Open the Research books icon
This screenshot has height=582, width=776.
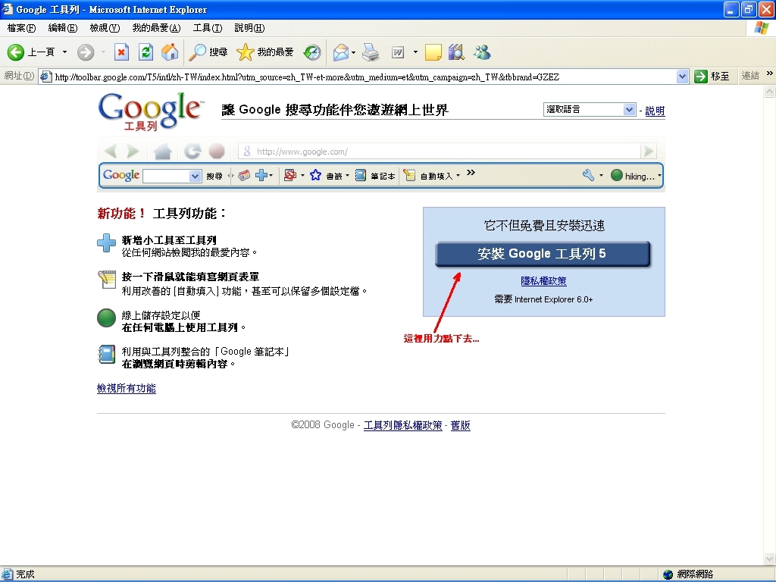pos(456,52)
